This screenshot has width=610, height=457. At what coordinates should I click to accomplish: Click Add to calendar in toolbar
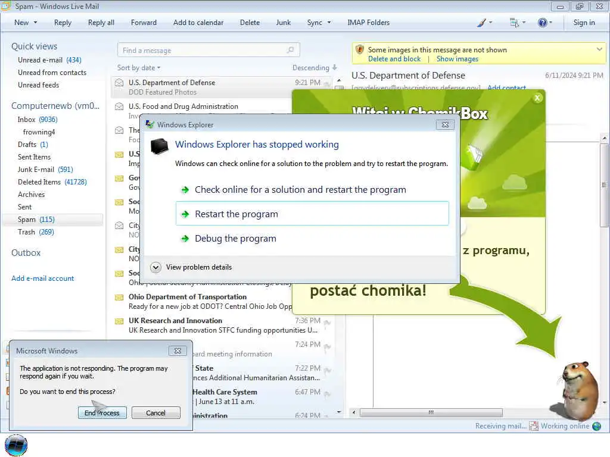(x=198, y=23)
